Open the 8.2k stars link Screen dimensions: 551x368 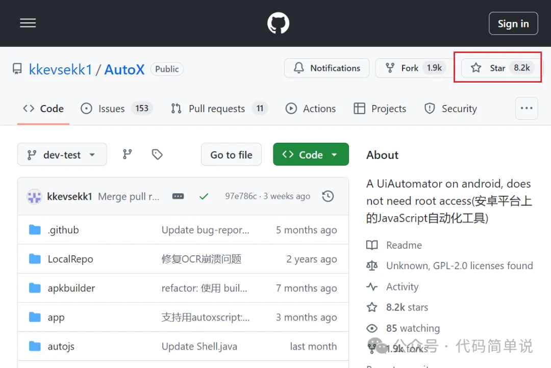[x=407, y=307]
